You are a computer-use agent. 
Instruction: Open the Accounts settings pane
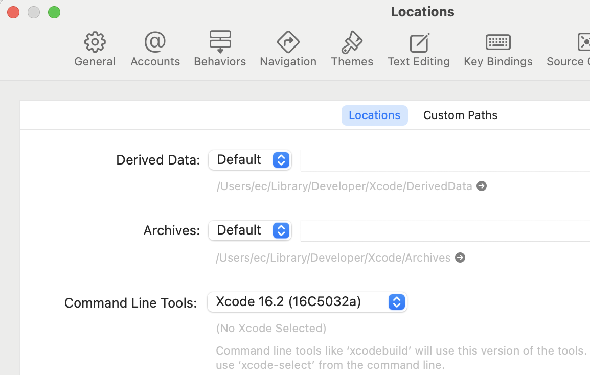155,42
